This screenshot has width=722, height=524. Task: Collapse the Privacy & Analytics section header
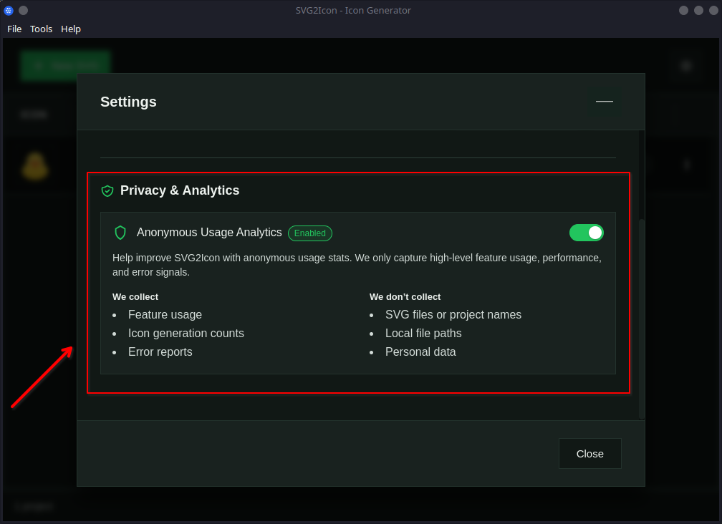point(181,190)
